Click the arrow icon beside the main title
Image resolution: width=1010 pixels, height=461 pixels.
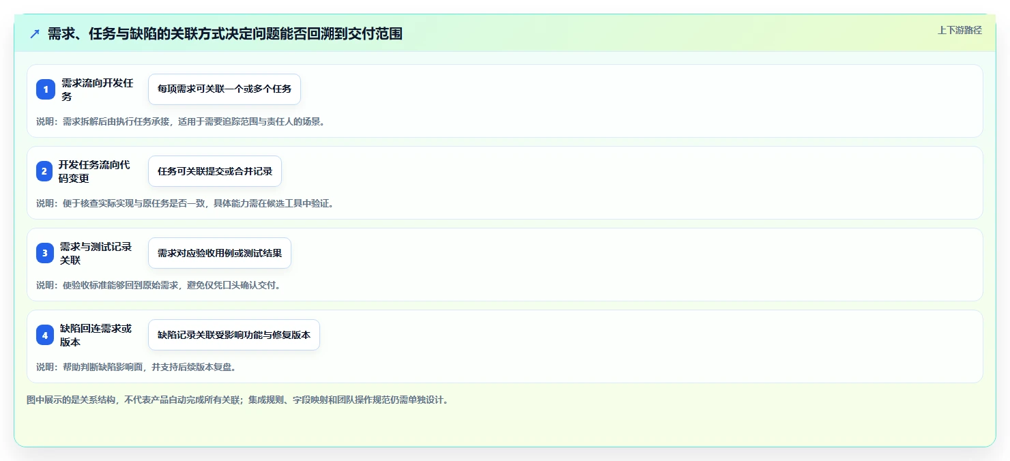coord(35,33)
